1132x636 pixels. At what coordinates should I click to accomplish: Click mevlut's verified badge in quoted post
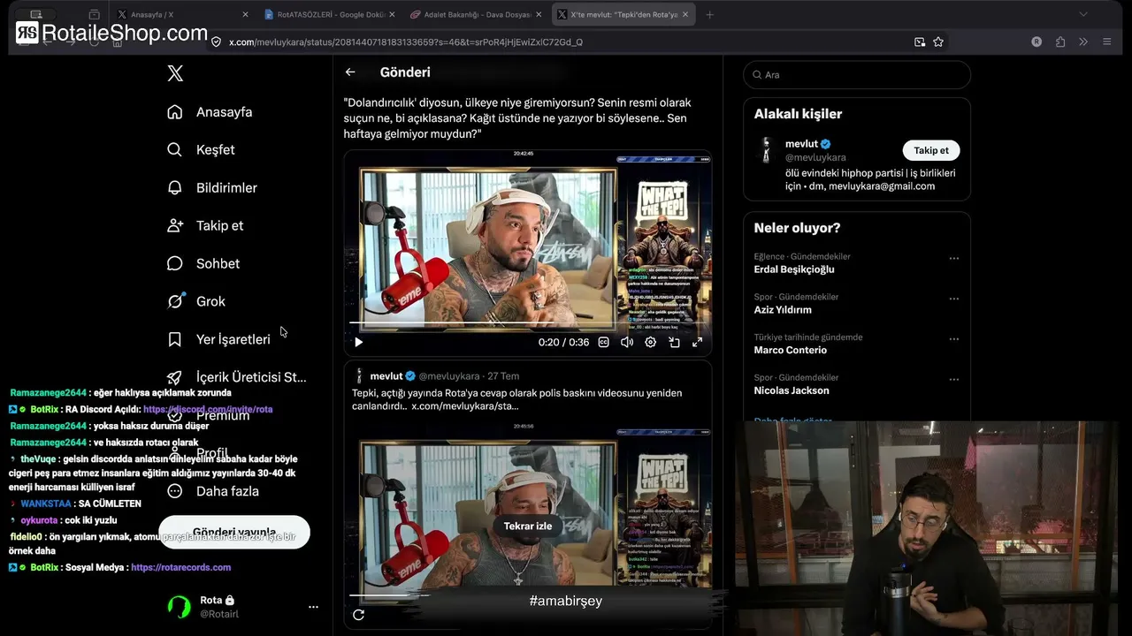point(410,376)
